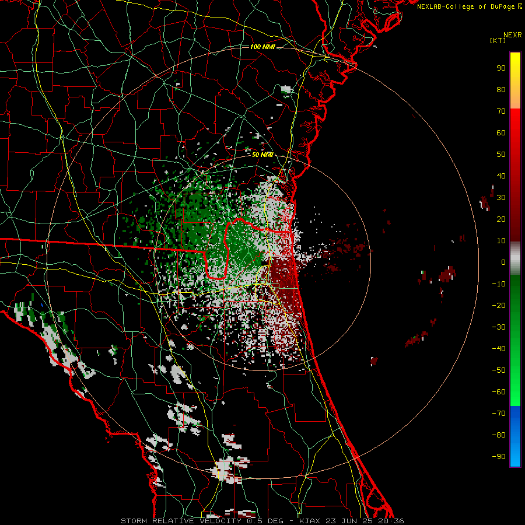Select the -80 knot legend value

[x=499, y=435]
